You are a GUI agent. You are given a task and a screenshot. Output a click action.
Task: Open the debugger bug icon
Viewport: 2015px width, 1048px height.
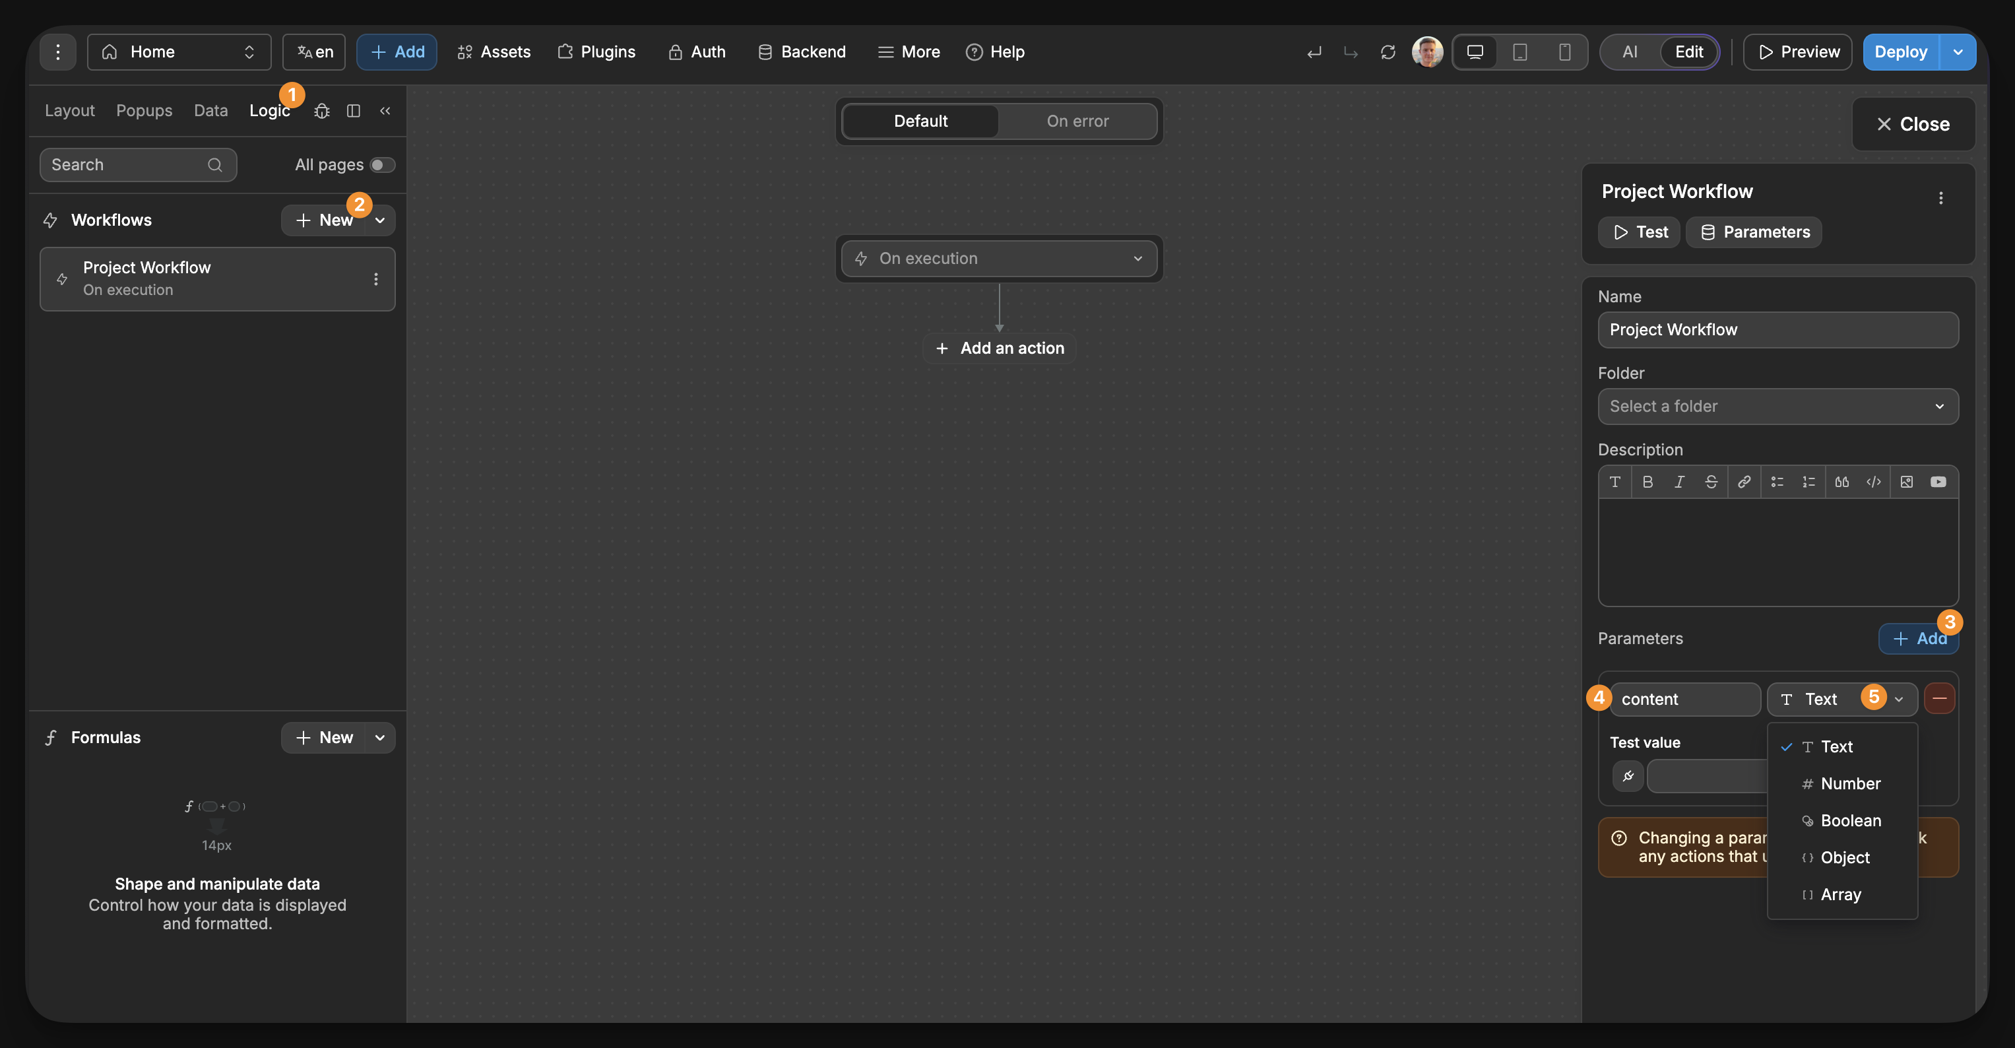[x=321, y=111]
